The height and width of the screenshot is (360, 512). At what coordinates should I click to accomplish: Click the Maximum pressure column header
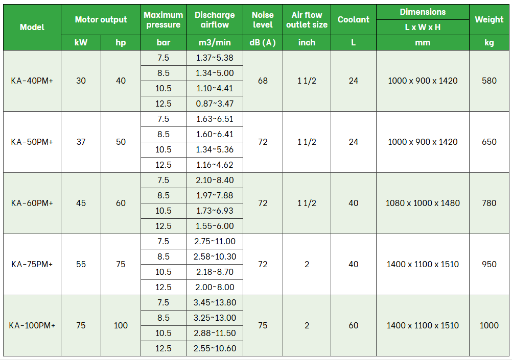pos(164,20)
